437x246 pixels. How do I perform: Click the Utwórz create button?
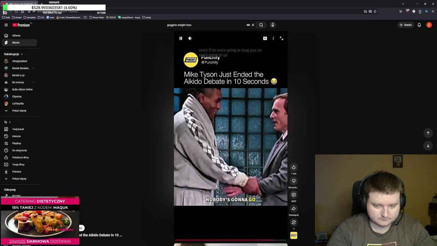pos(406,25)
